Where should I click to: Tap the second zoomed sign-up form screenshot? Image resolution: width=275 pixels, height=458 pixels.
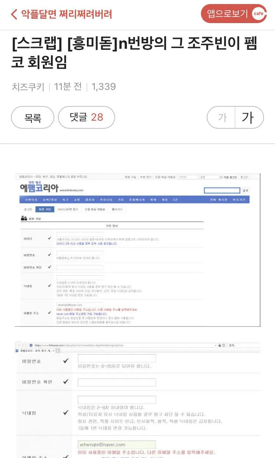tap(137, 400)
